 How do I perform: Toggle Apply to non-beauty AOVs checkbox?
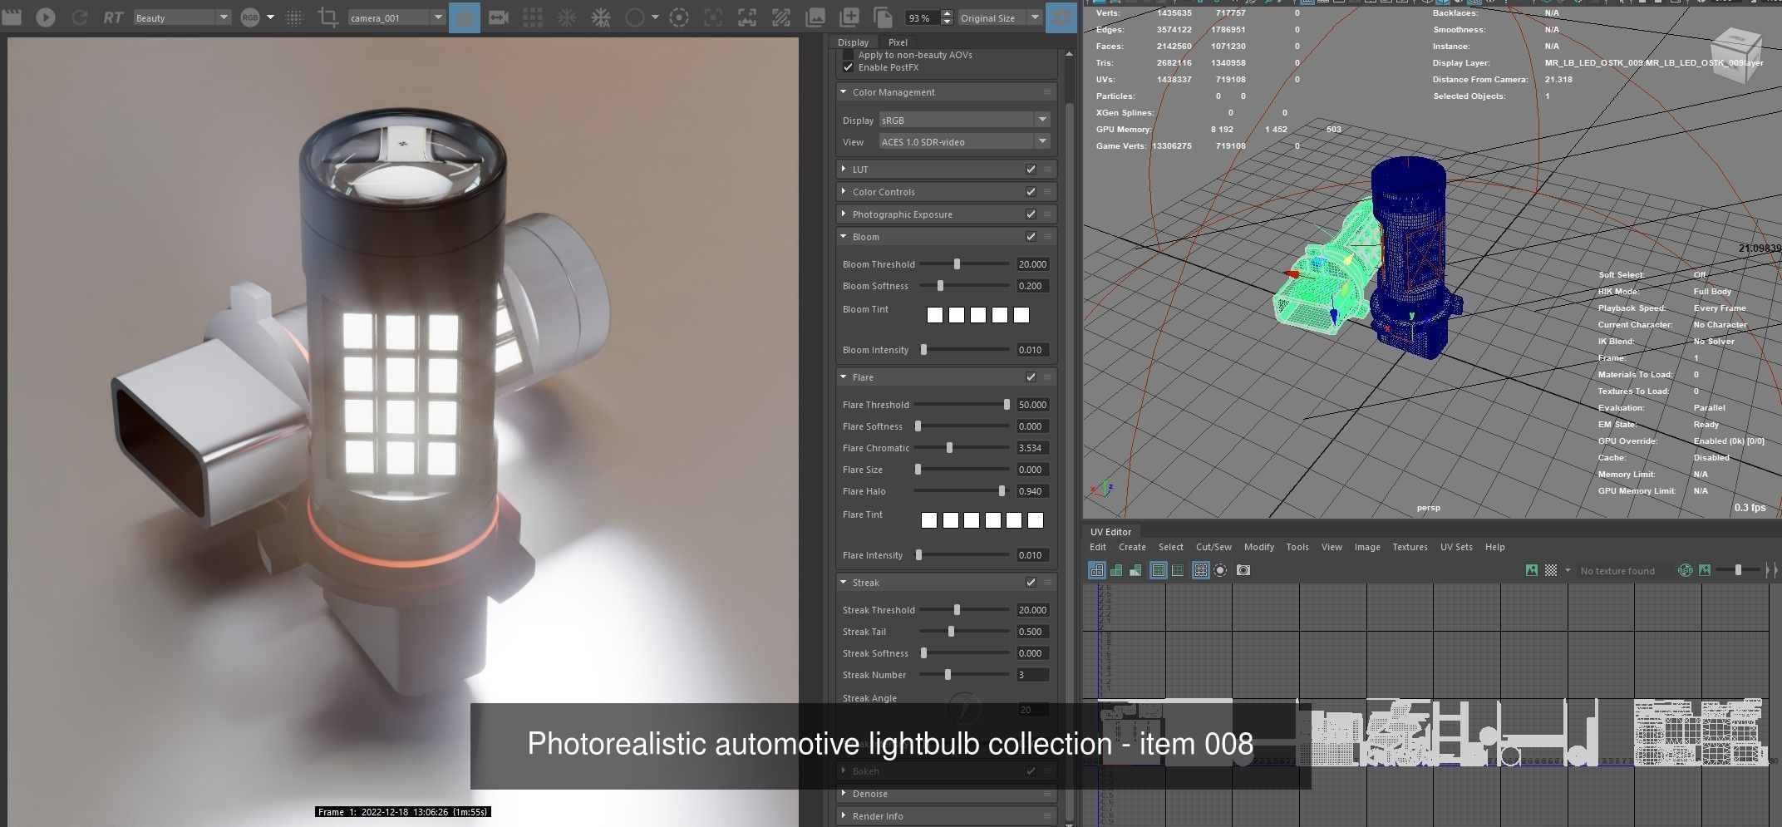(x=848, y=55)
